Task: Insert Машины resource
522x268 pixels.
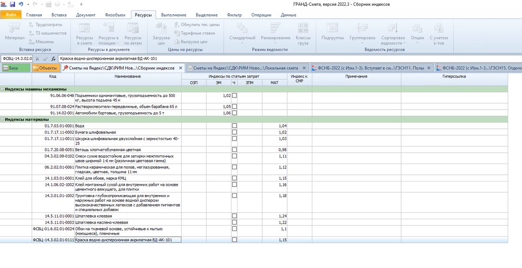Action: 41,42
